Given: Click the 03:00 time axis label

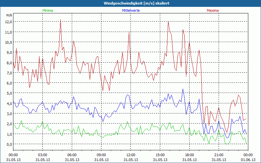Looking at the screenshot, I should coord(43,155).
